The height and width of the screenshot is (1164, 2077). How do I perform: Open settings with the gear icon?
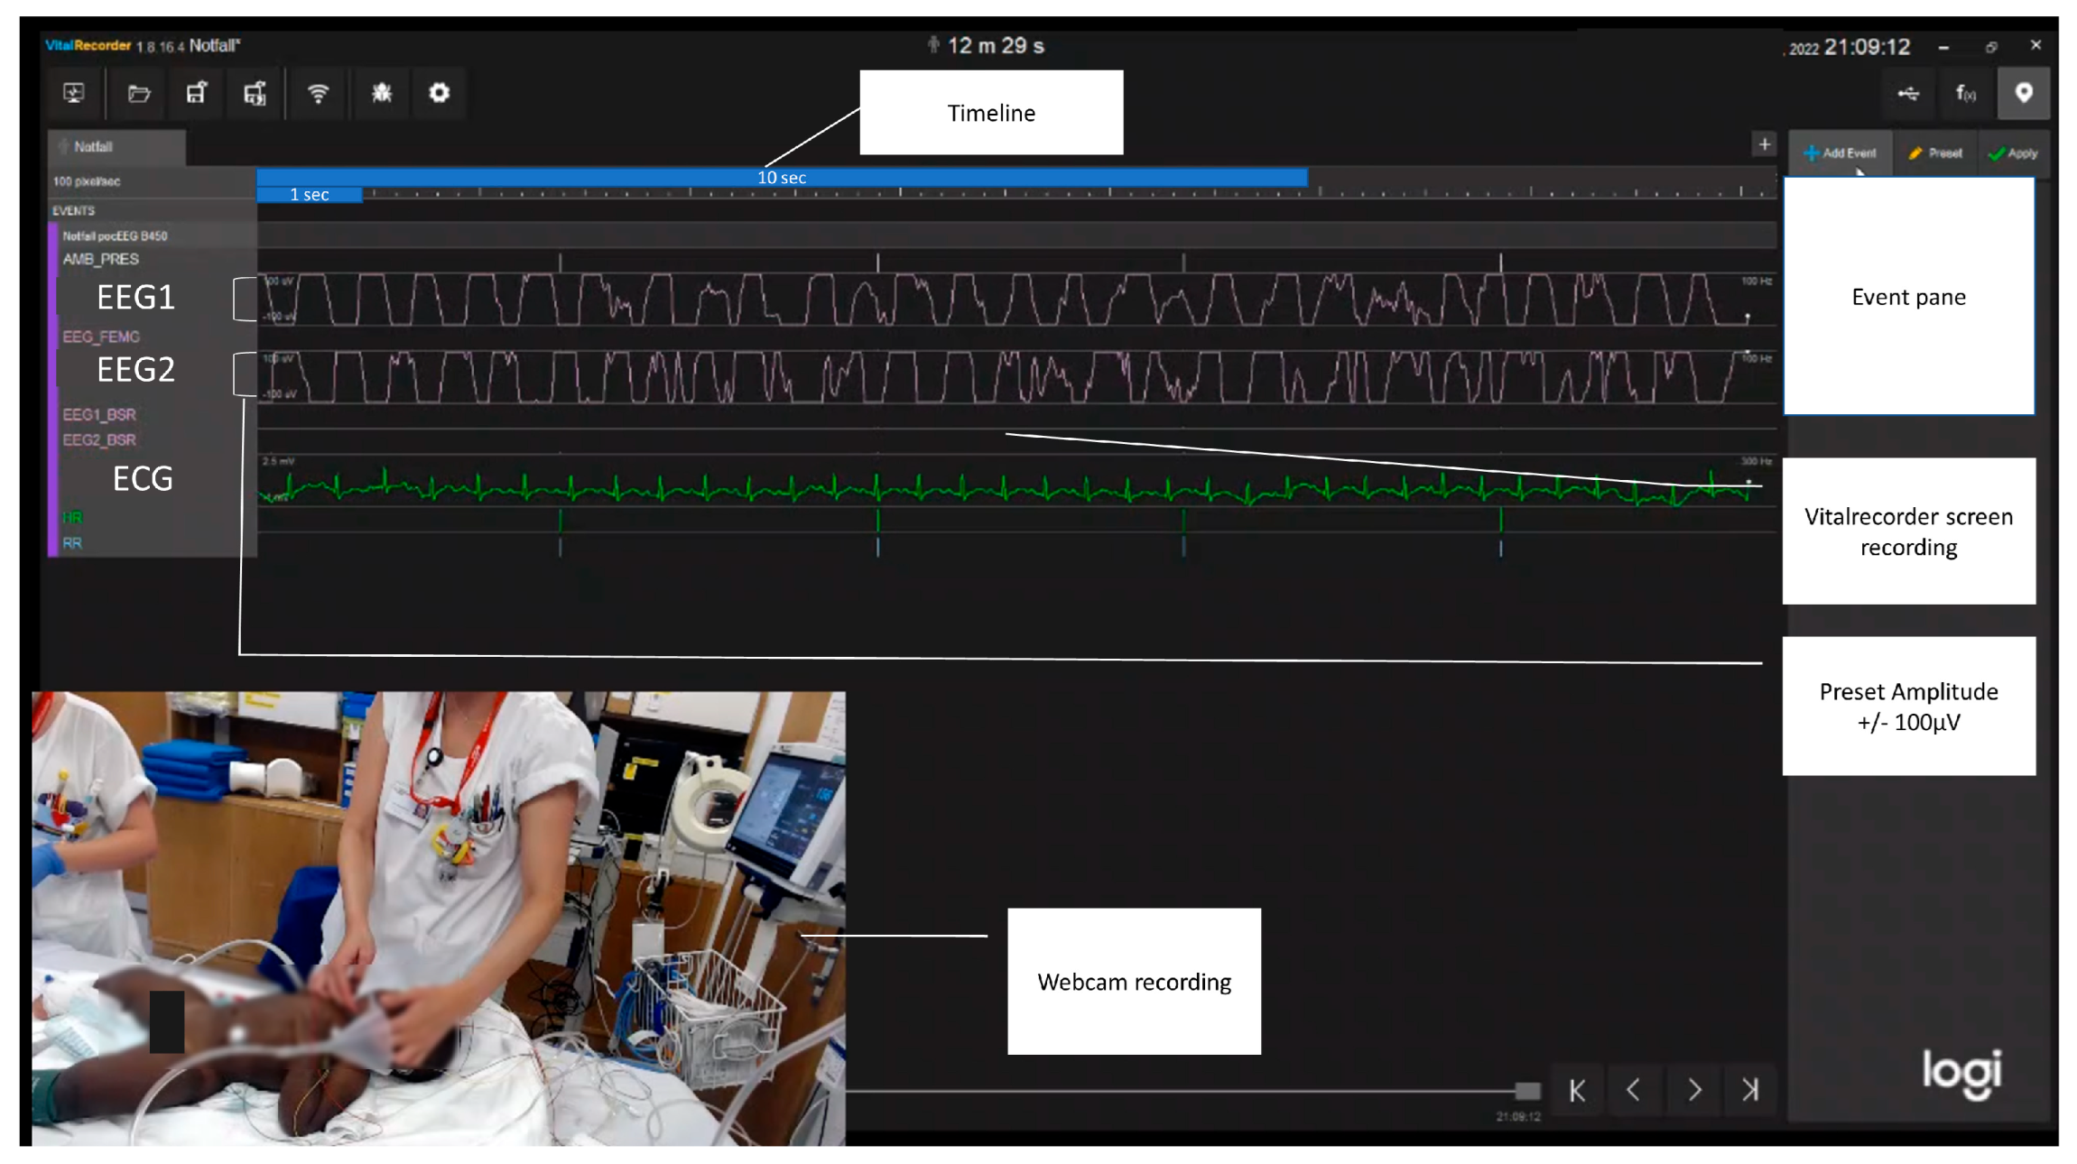[439, 93]
